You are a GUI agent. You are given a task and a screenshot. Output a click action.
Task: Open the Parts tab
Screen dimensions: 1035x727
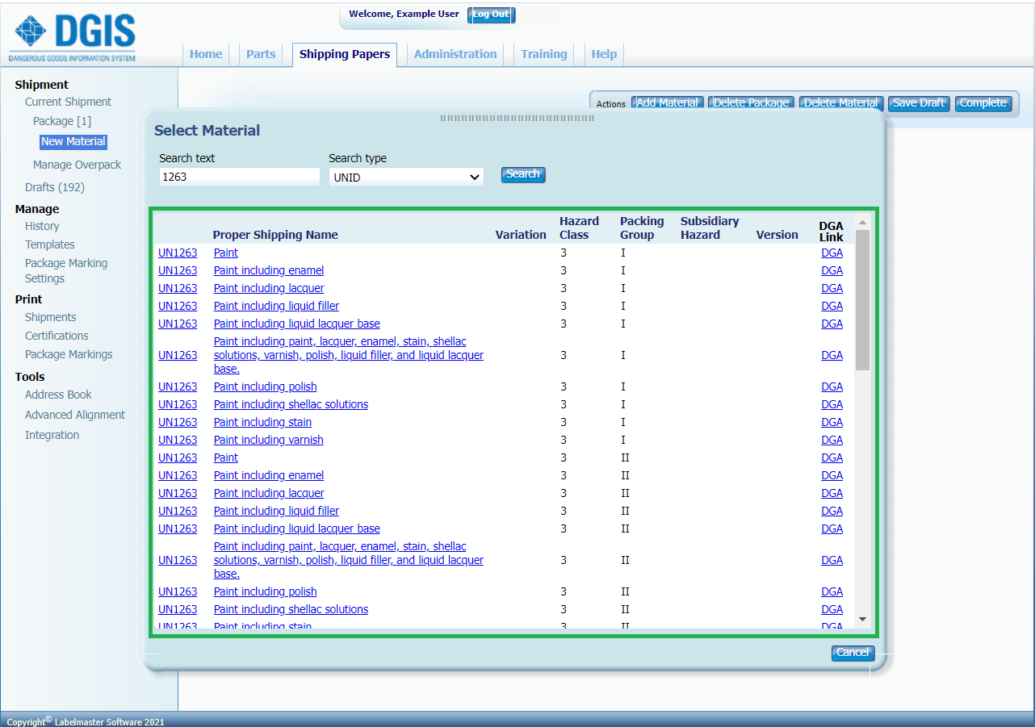pyautogui.click(x=260, y=54)
